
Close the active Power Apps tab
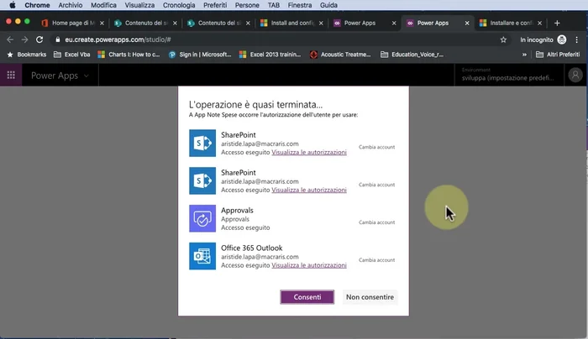coord(467,23)
